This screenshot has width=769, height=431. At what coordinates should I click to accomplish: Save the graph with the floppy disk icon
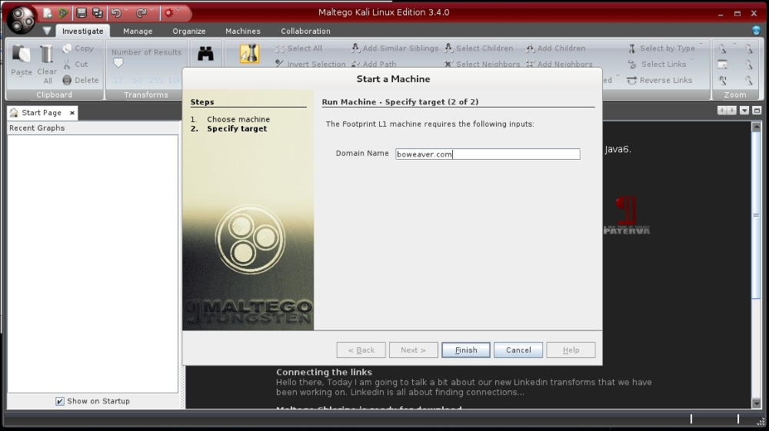(82, 13)
